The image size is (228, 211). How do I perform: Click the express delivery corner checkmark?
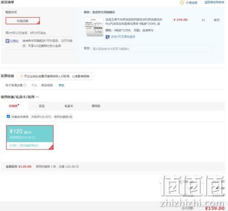point(38,23)
